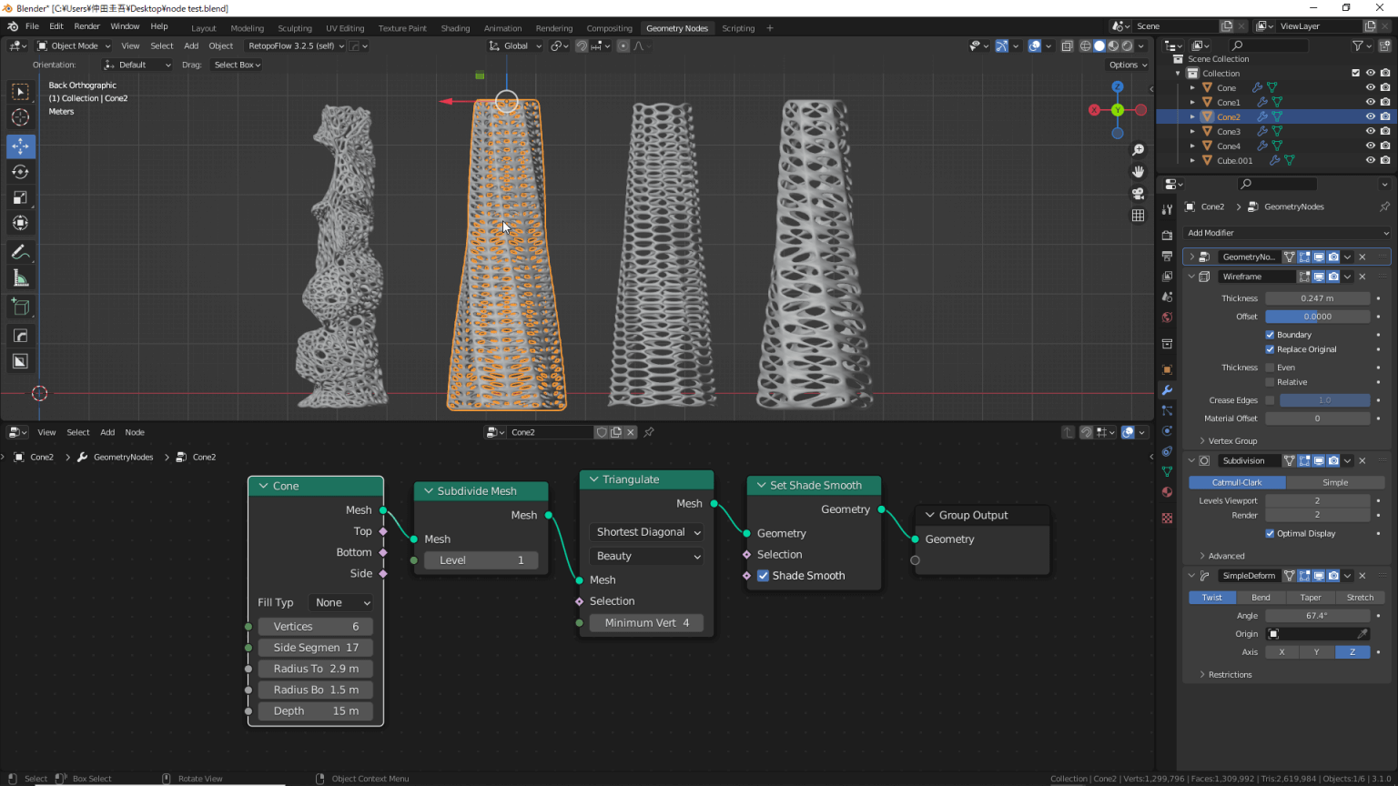Expand the Vertex Group section
The height and width of the screenshot is (786, 1398).
[x=1228, y=440]
